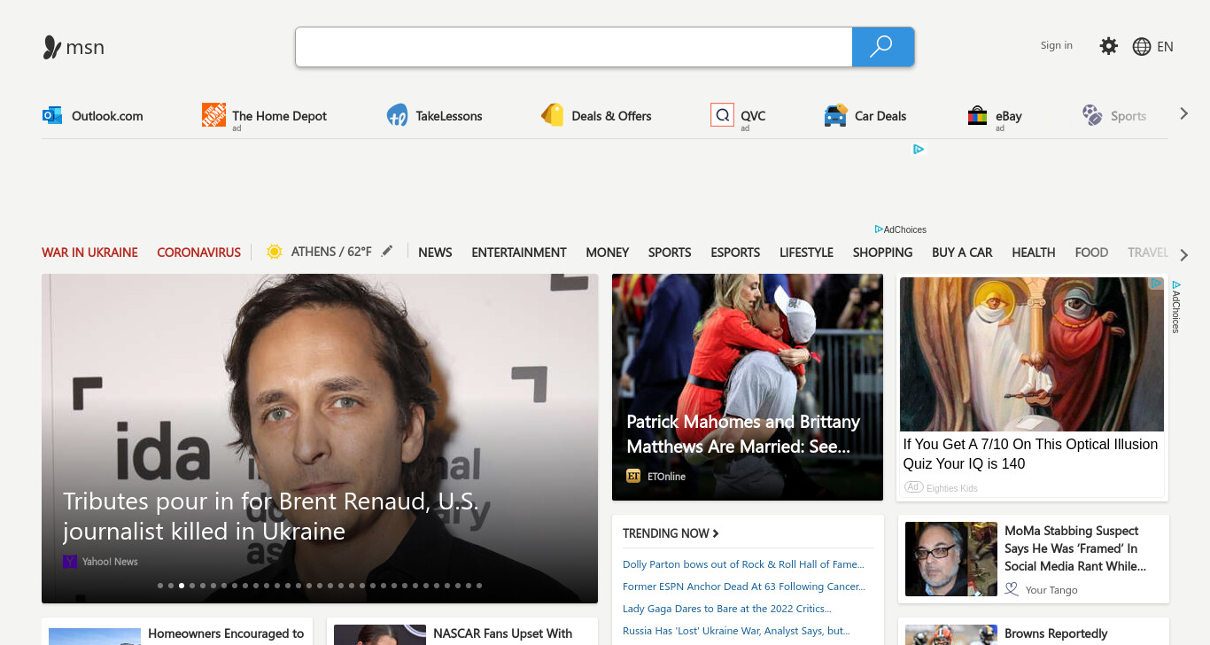Image resolution: width=1210 pixels, height=645 pixels.
Task: Click the Sports ball icon
Action: (1092, 115)
